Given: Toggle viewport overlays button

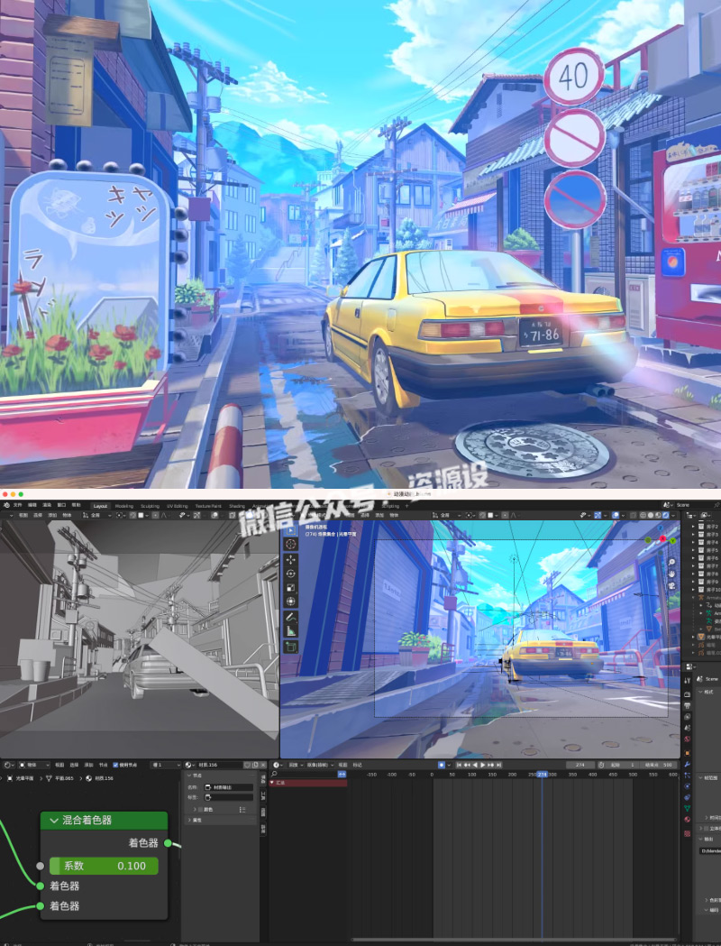Looking at the screenshot, I should pyautogui.click(x=615, y=515).
